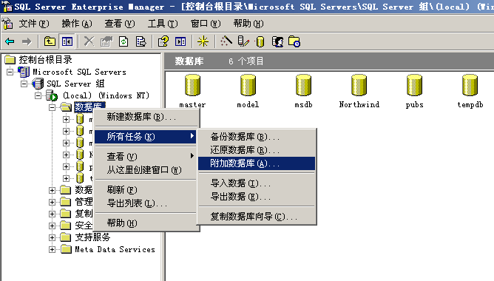Open the Properties toolbar icon

click(106, 41)
